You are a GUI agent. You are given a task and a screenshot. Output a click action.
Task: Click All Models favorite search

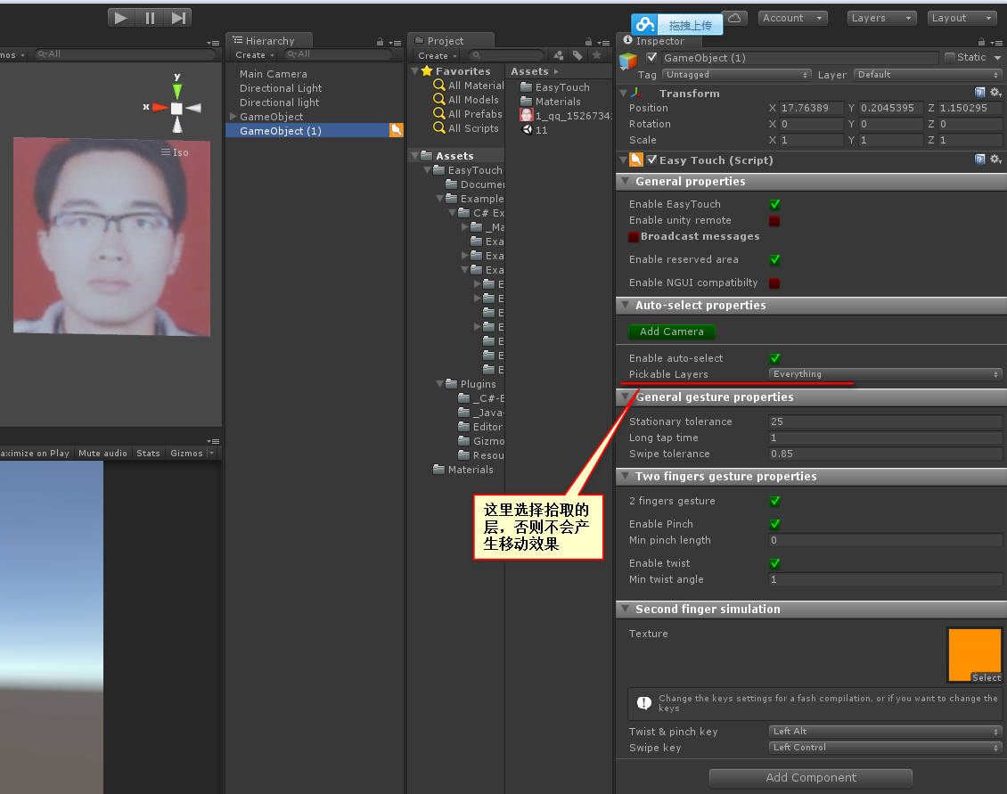(466, 100)
